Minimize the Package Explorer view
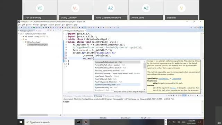 point(58,30)
